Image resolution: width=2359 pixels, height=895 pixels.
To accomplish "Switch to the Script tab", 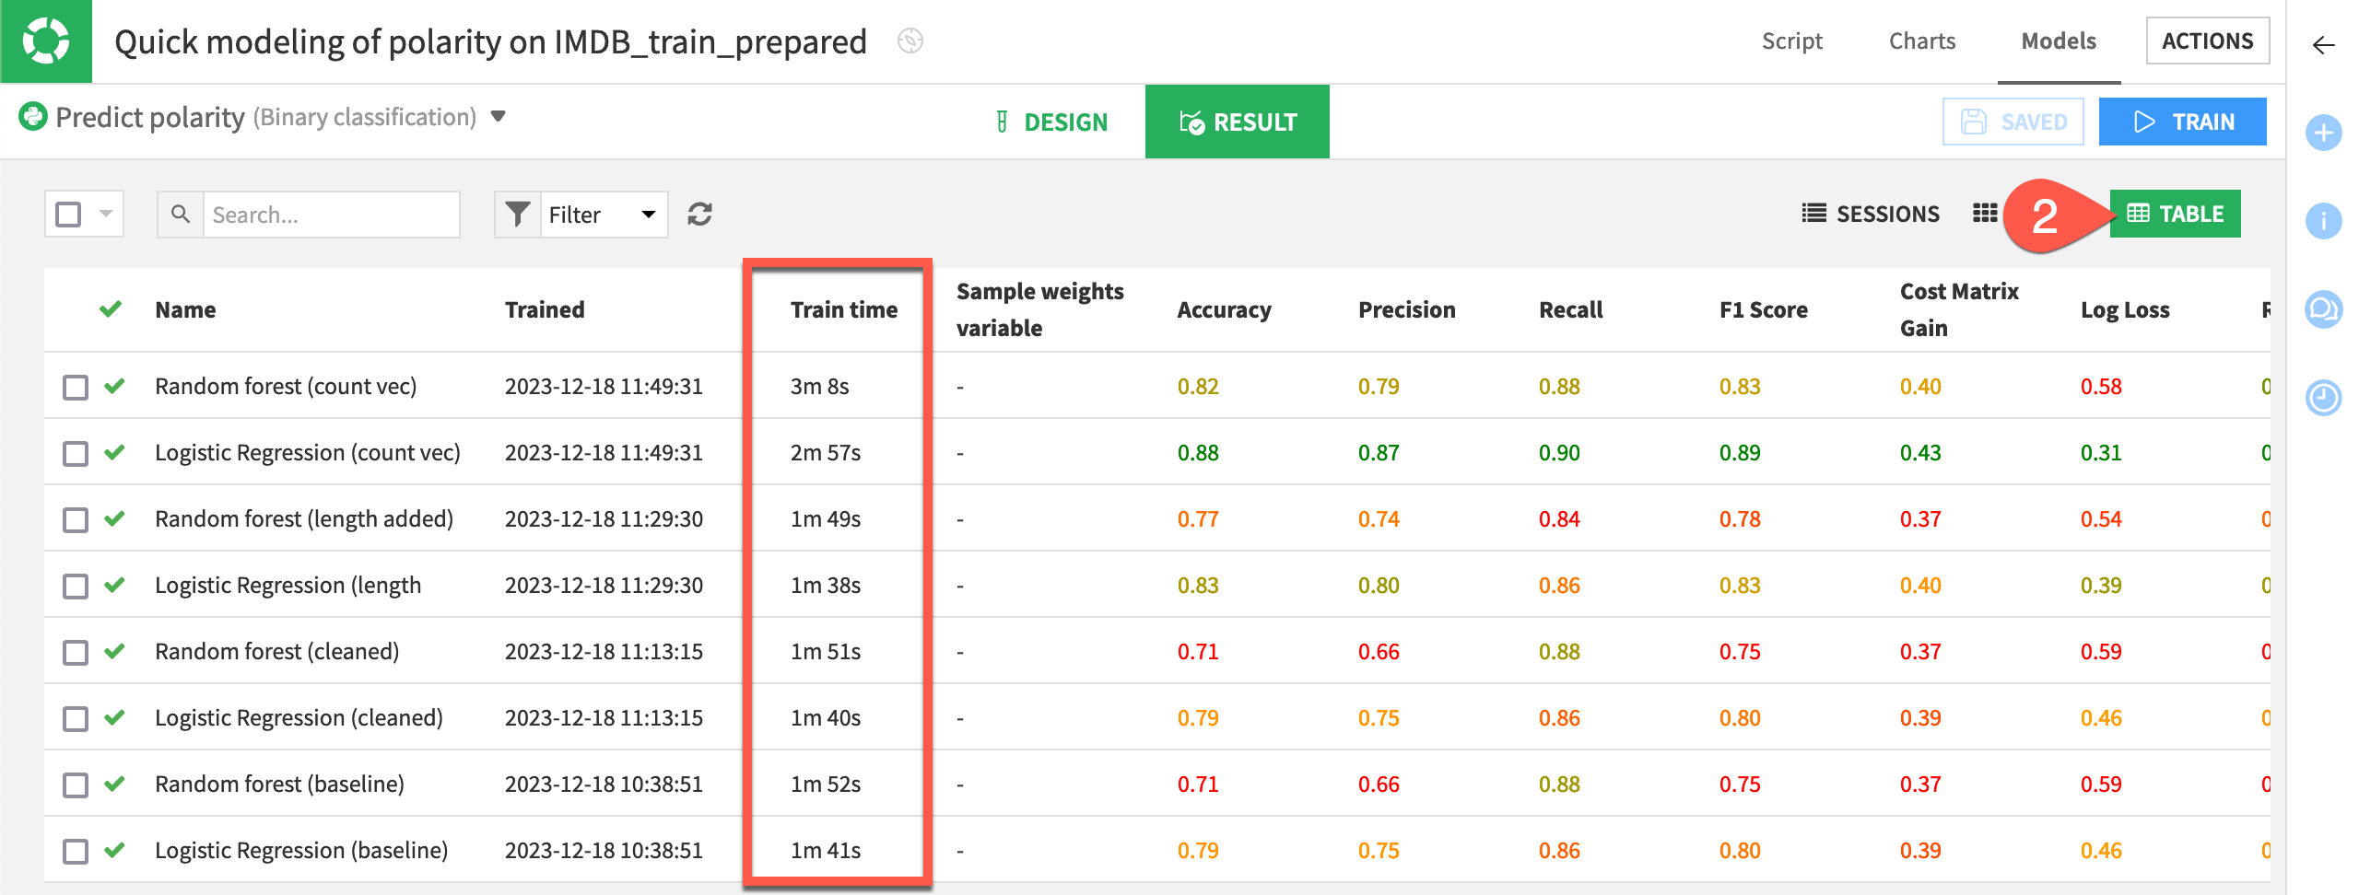I will [1792, 41].
